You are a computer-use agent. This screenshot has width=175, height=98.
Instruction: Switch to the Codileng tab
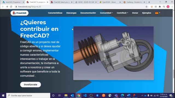(134, 2)
